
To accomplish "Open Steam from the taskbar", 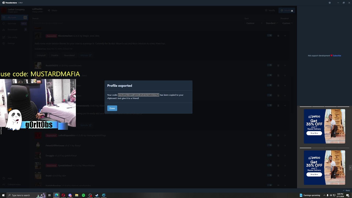I will point(97,195).
